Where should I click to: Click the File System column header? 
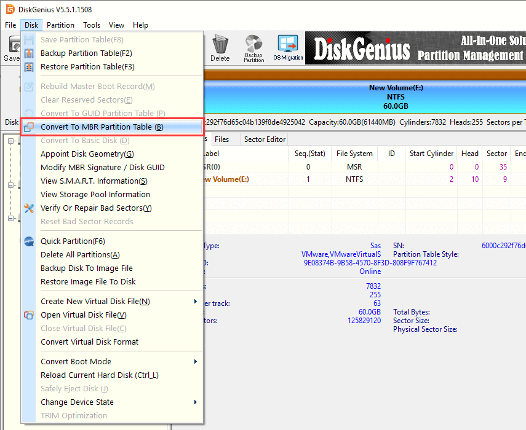[354, 154]
